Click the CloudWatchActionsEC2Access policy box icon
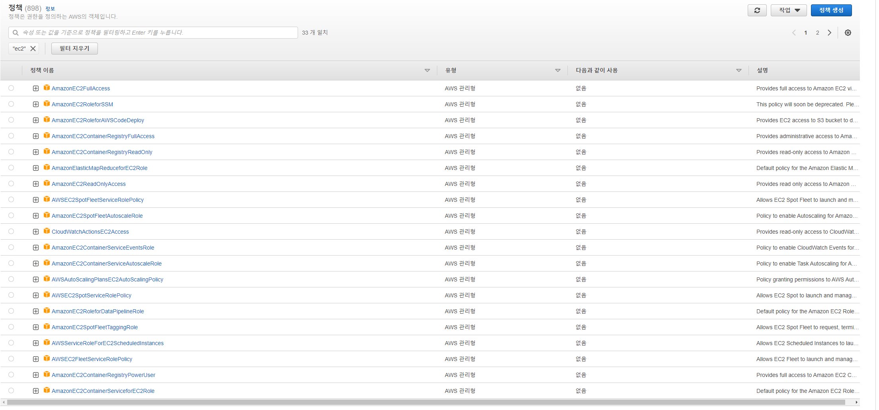Screen dimensions: 879x410 [x=47, y=231]
